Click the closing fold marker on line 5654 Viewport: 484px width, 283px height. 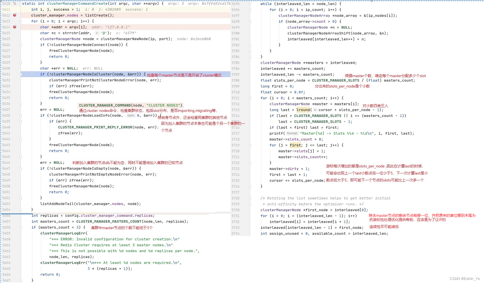(20, 210)
